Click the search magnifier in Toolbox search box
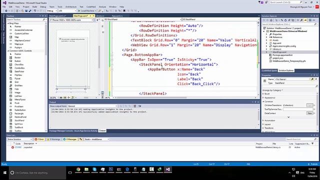320x180 pixels. (x=44, y=19)
